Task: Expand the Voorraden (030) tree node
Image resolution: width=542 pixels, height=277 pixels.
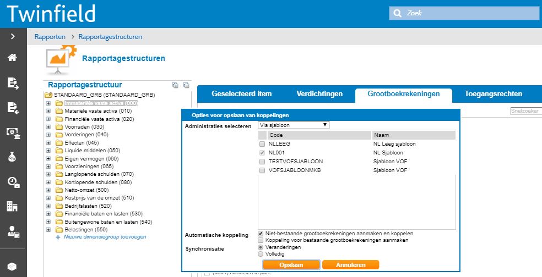Action: pos(48,126)
